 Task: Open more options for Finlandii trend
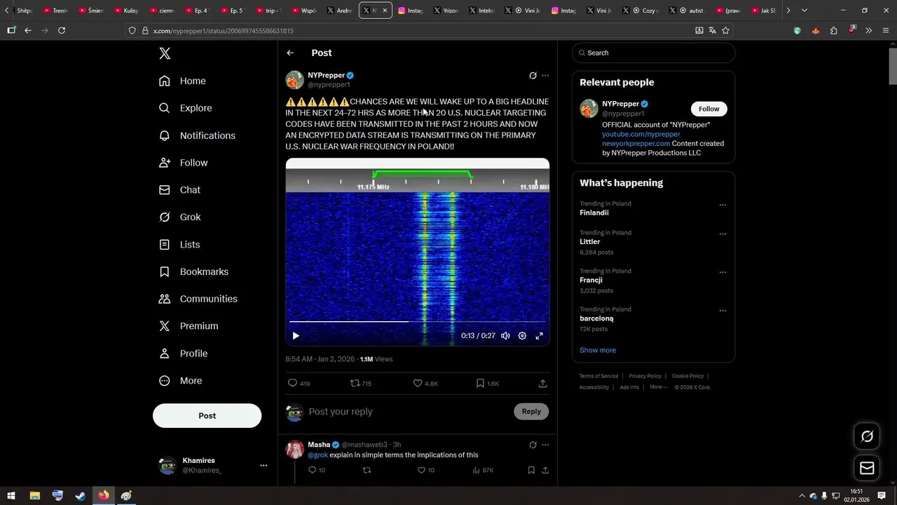[x=723, y=206]
